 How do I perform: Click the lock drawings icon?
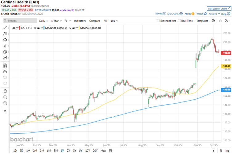coord(5,72)
